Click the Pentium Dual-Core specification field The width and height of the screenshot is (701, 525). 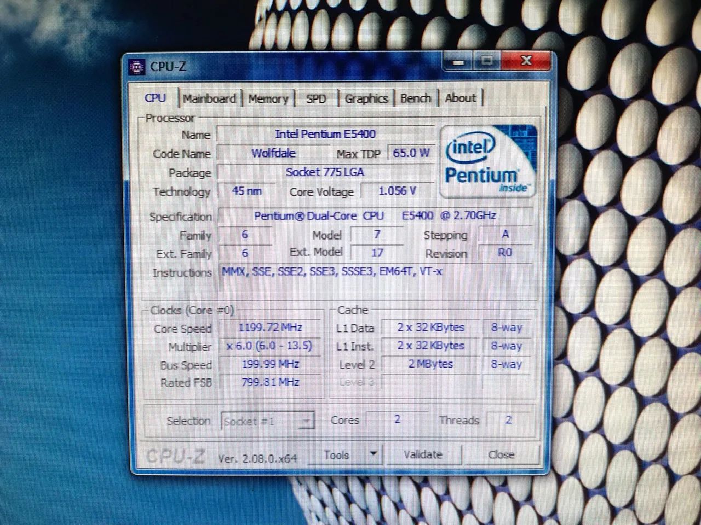(376, 215)
